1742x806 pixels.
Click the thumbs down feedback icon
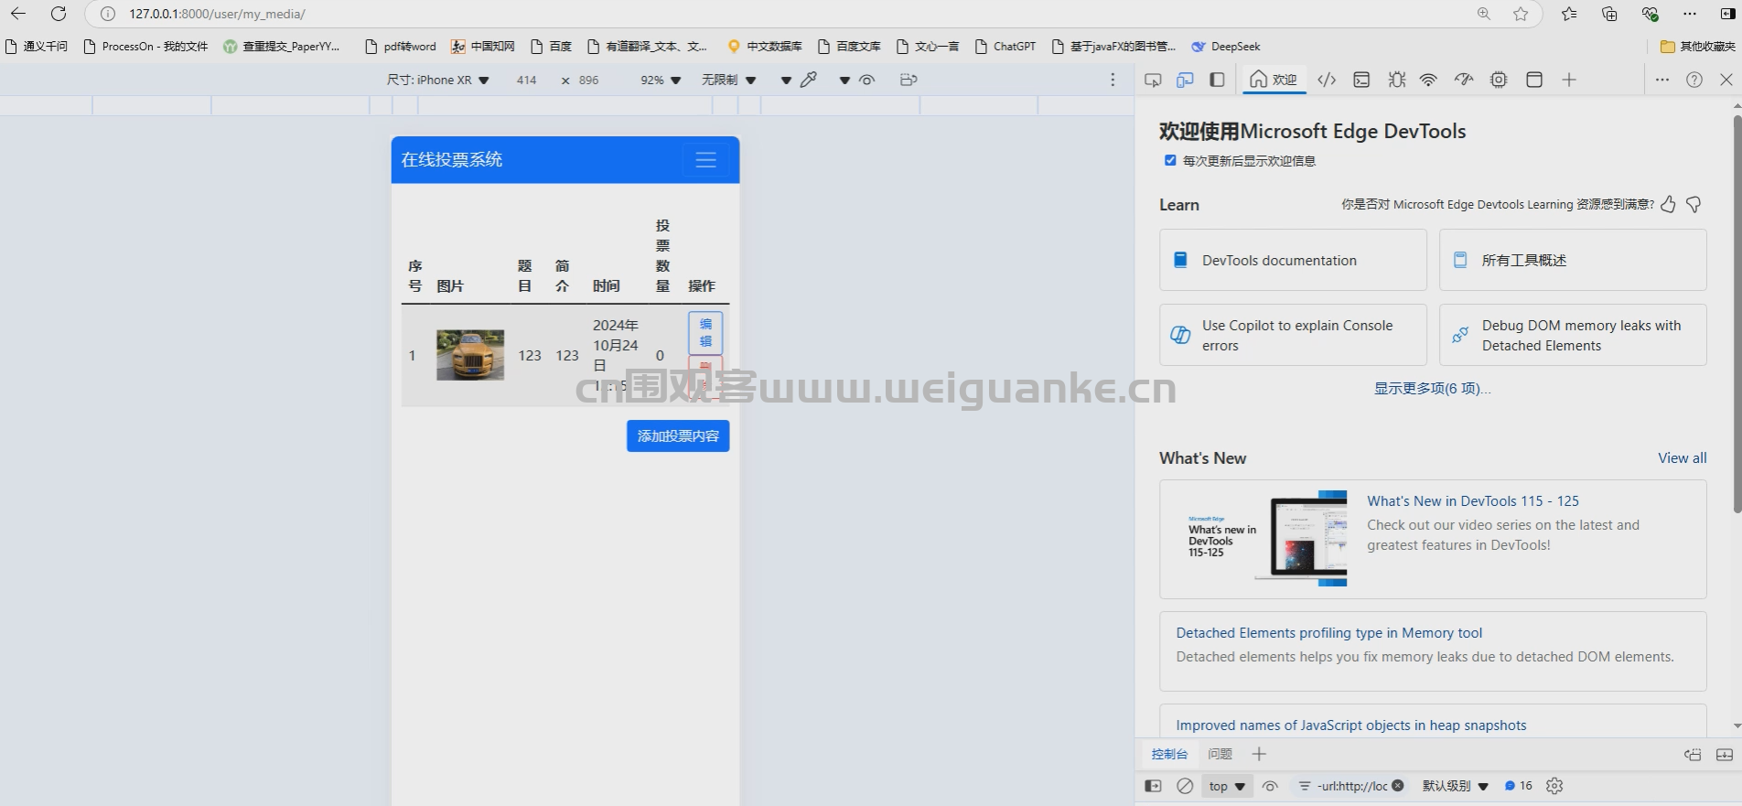[x=1694, y=204]
